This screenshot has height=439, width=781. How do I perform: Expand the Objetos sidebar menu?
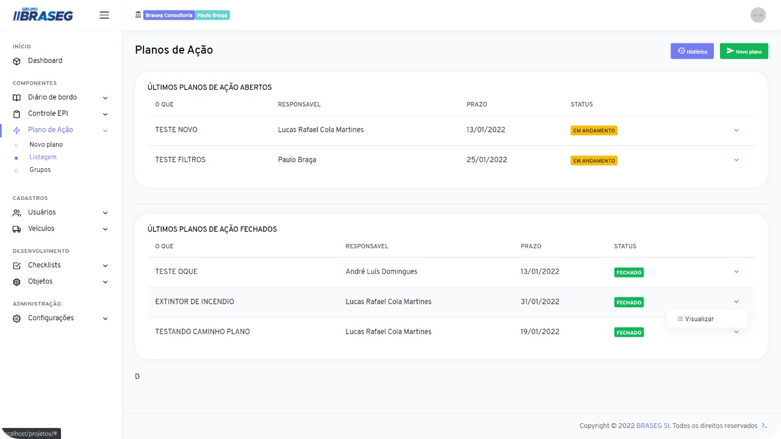(x=105, y=282)
